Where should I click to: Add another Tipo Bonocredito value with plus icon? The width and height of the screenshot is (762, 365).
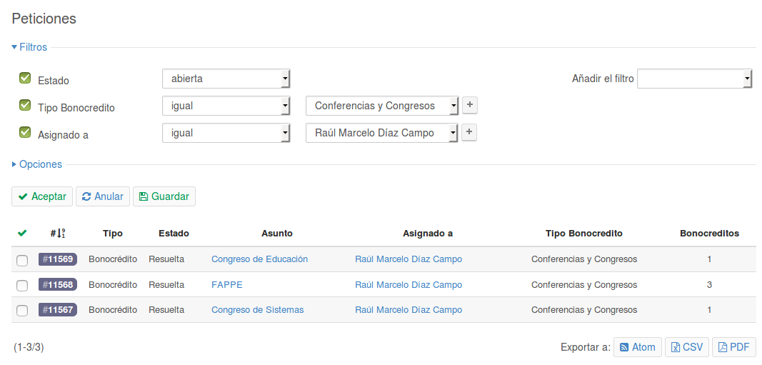[x=469, y=104]
